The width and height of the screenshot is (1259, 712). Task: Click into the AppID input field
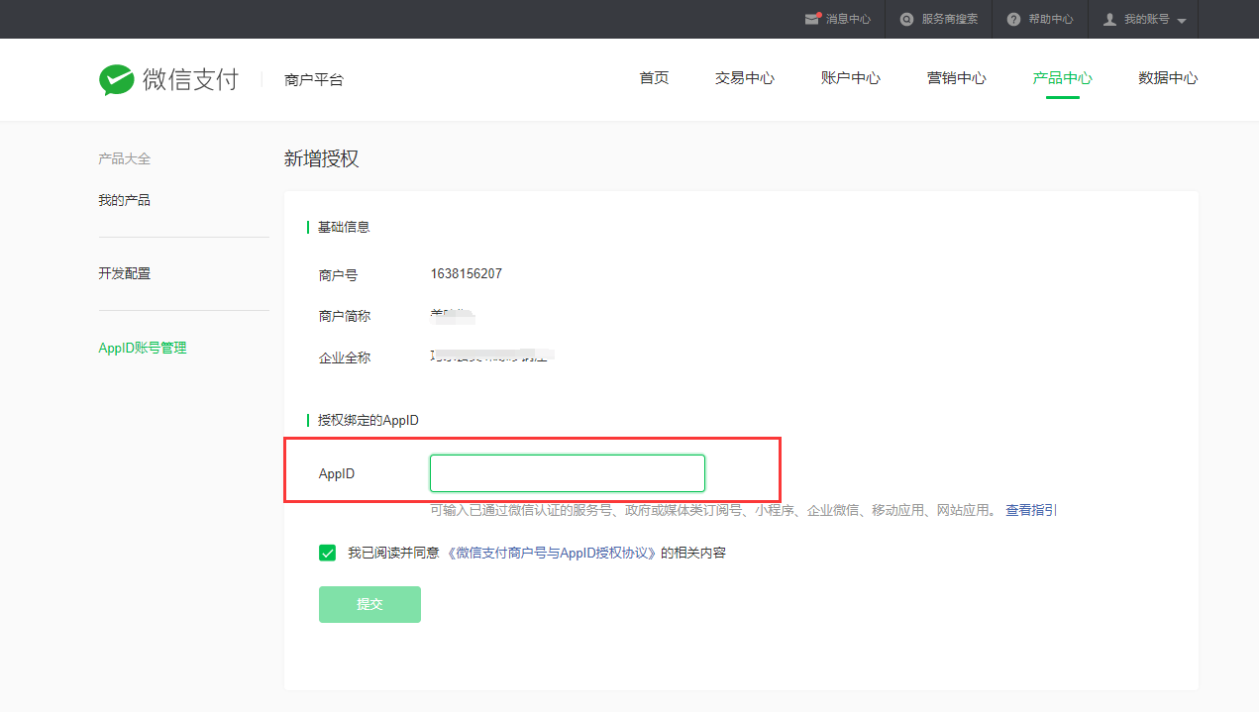coord(568,473)
